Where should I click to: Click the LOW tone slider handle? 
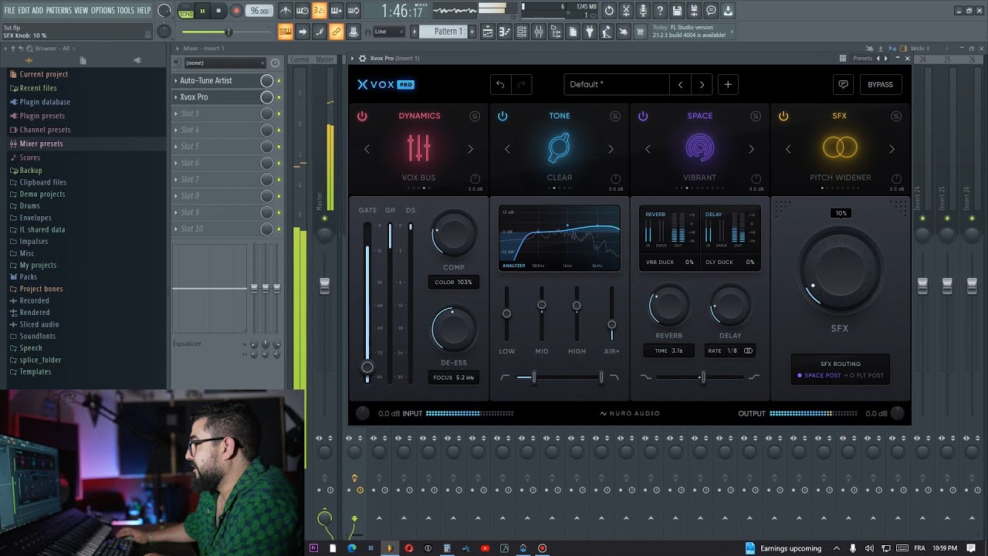[x=506, y=314]
